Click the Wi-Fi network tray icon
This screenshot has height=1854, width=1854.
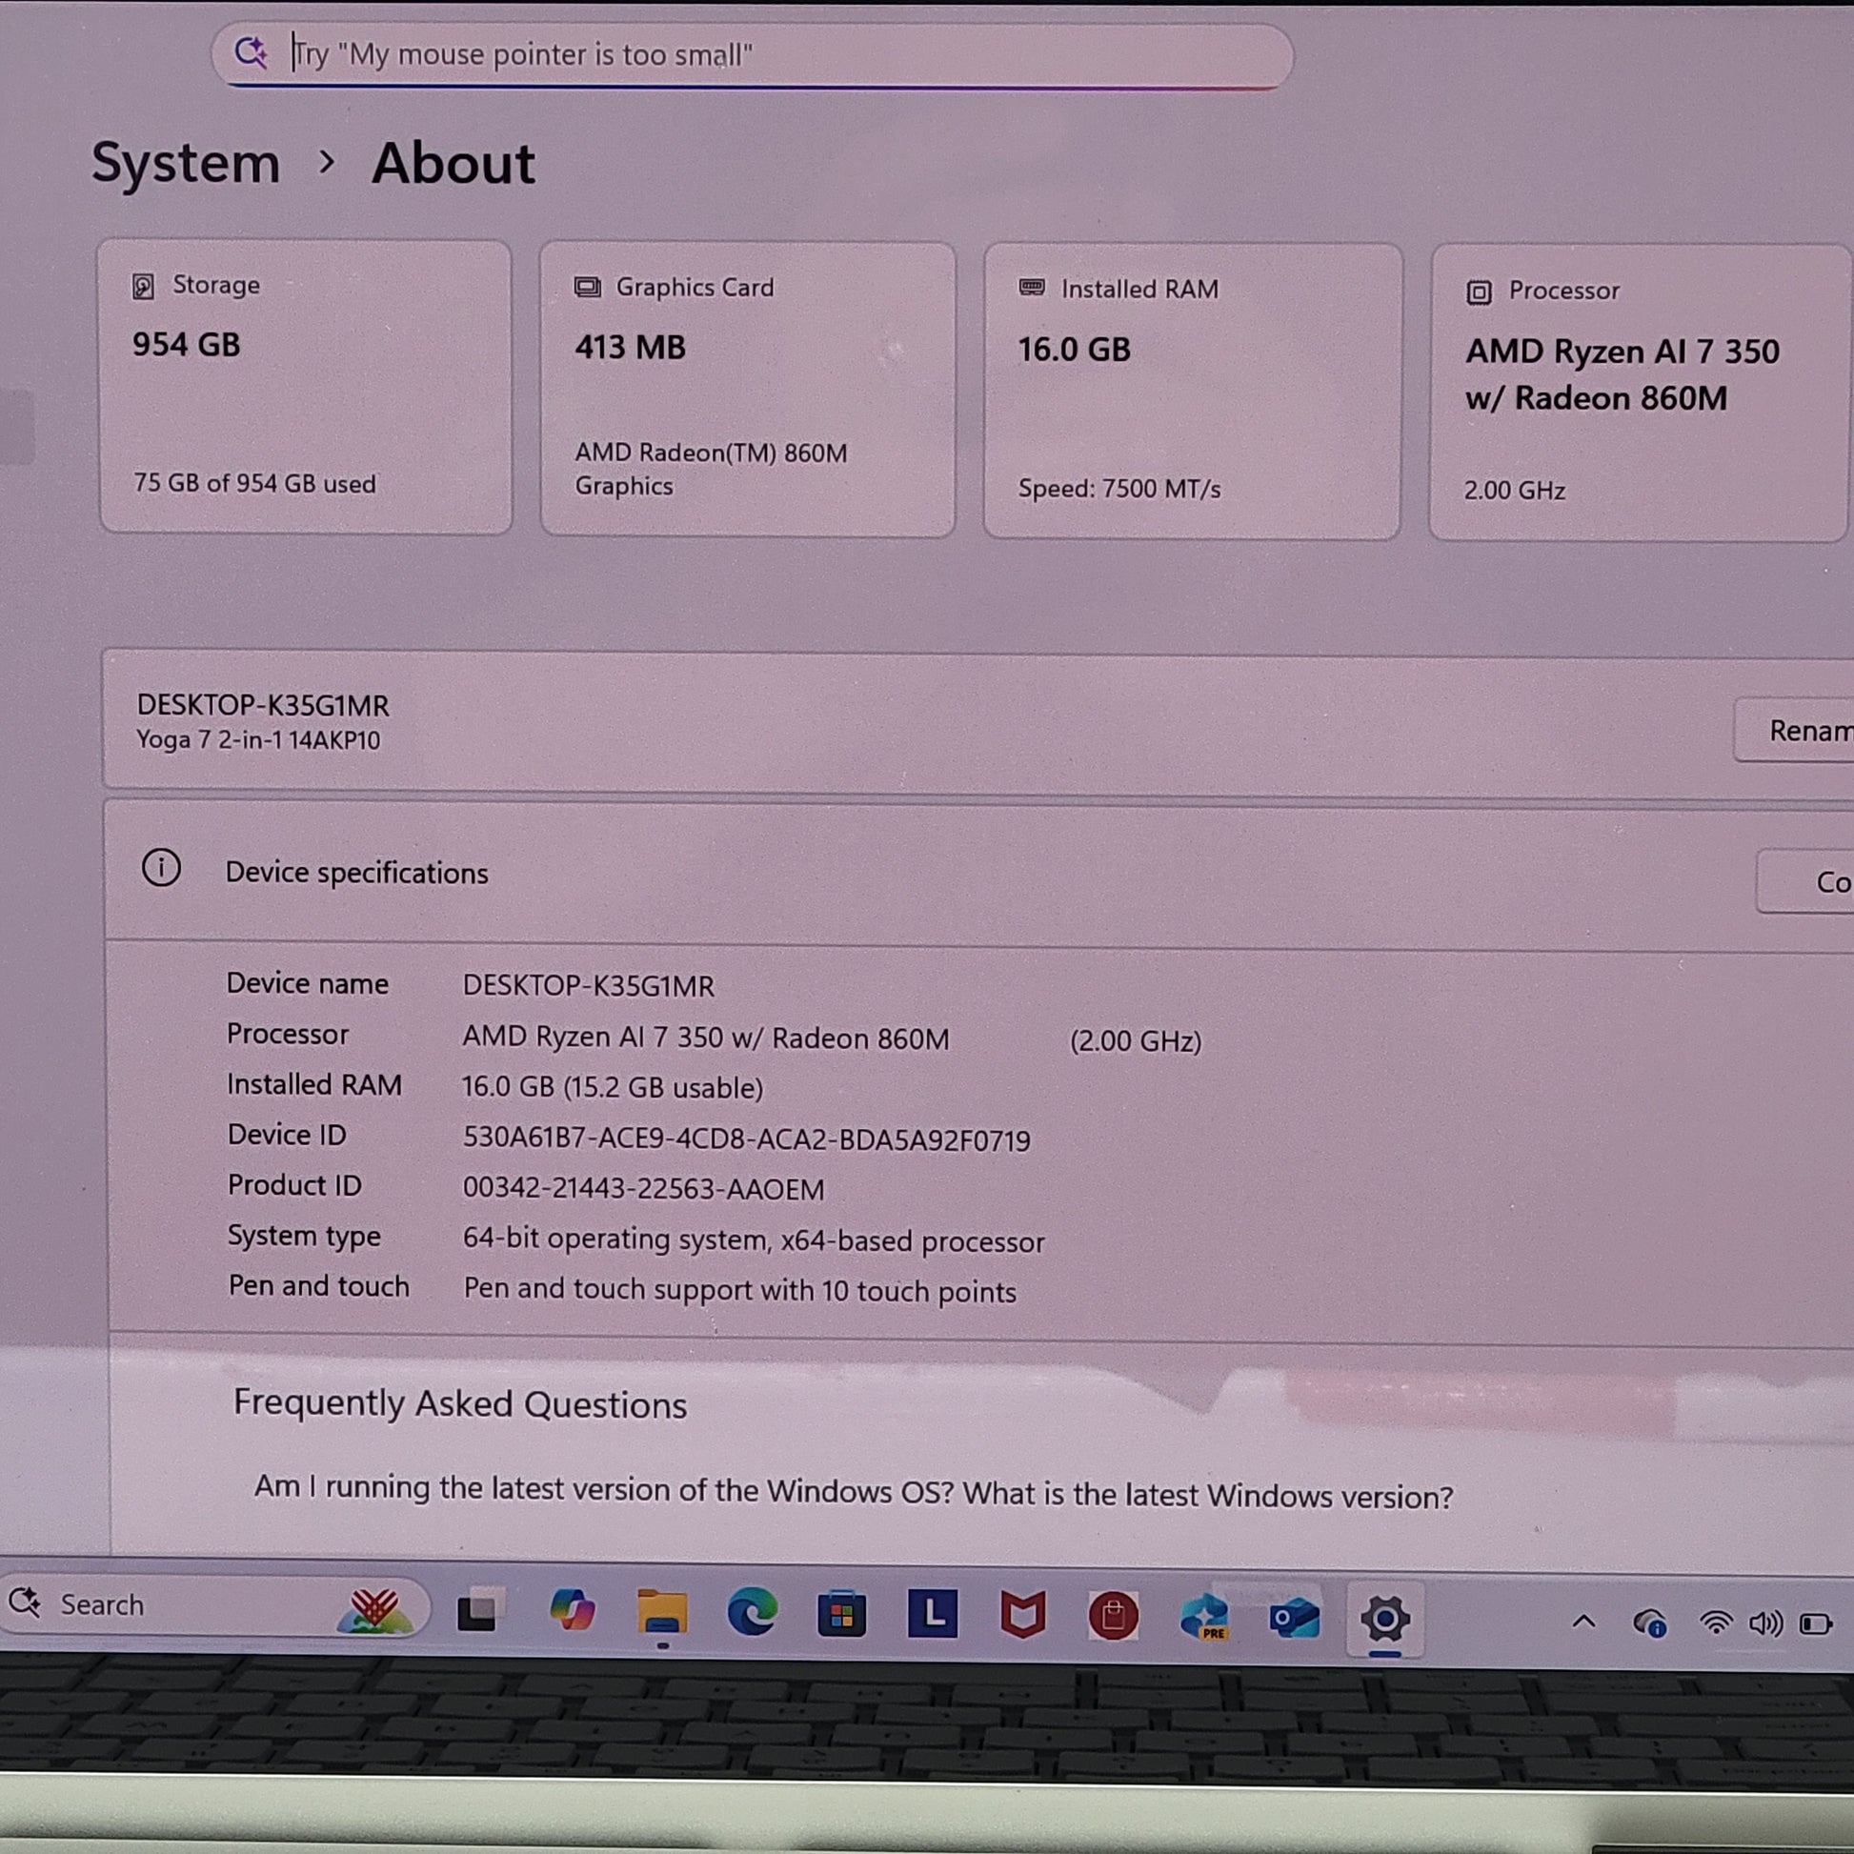coord(1716,1623)
